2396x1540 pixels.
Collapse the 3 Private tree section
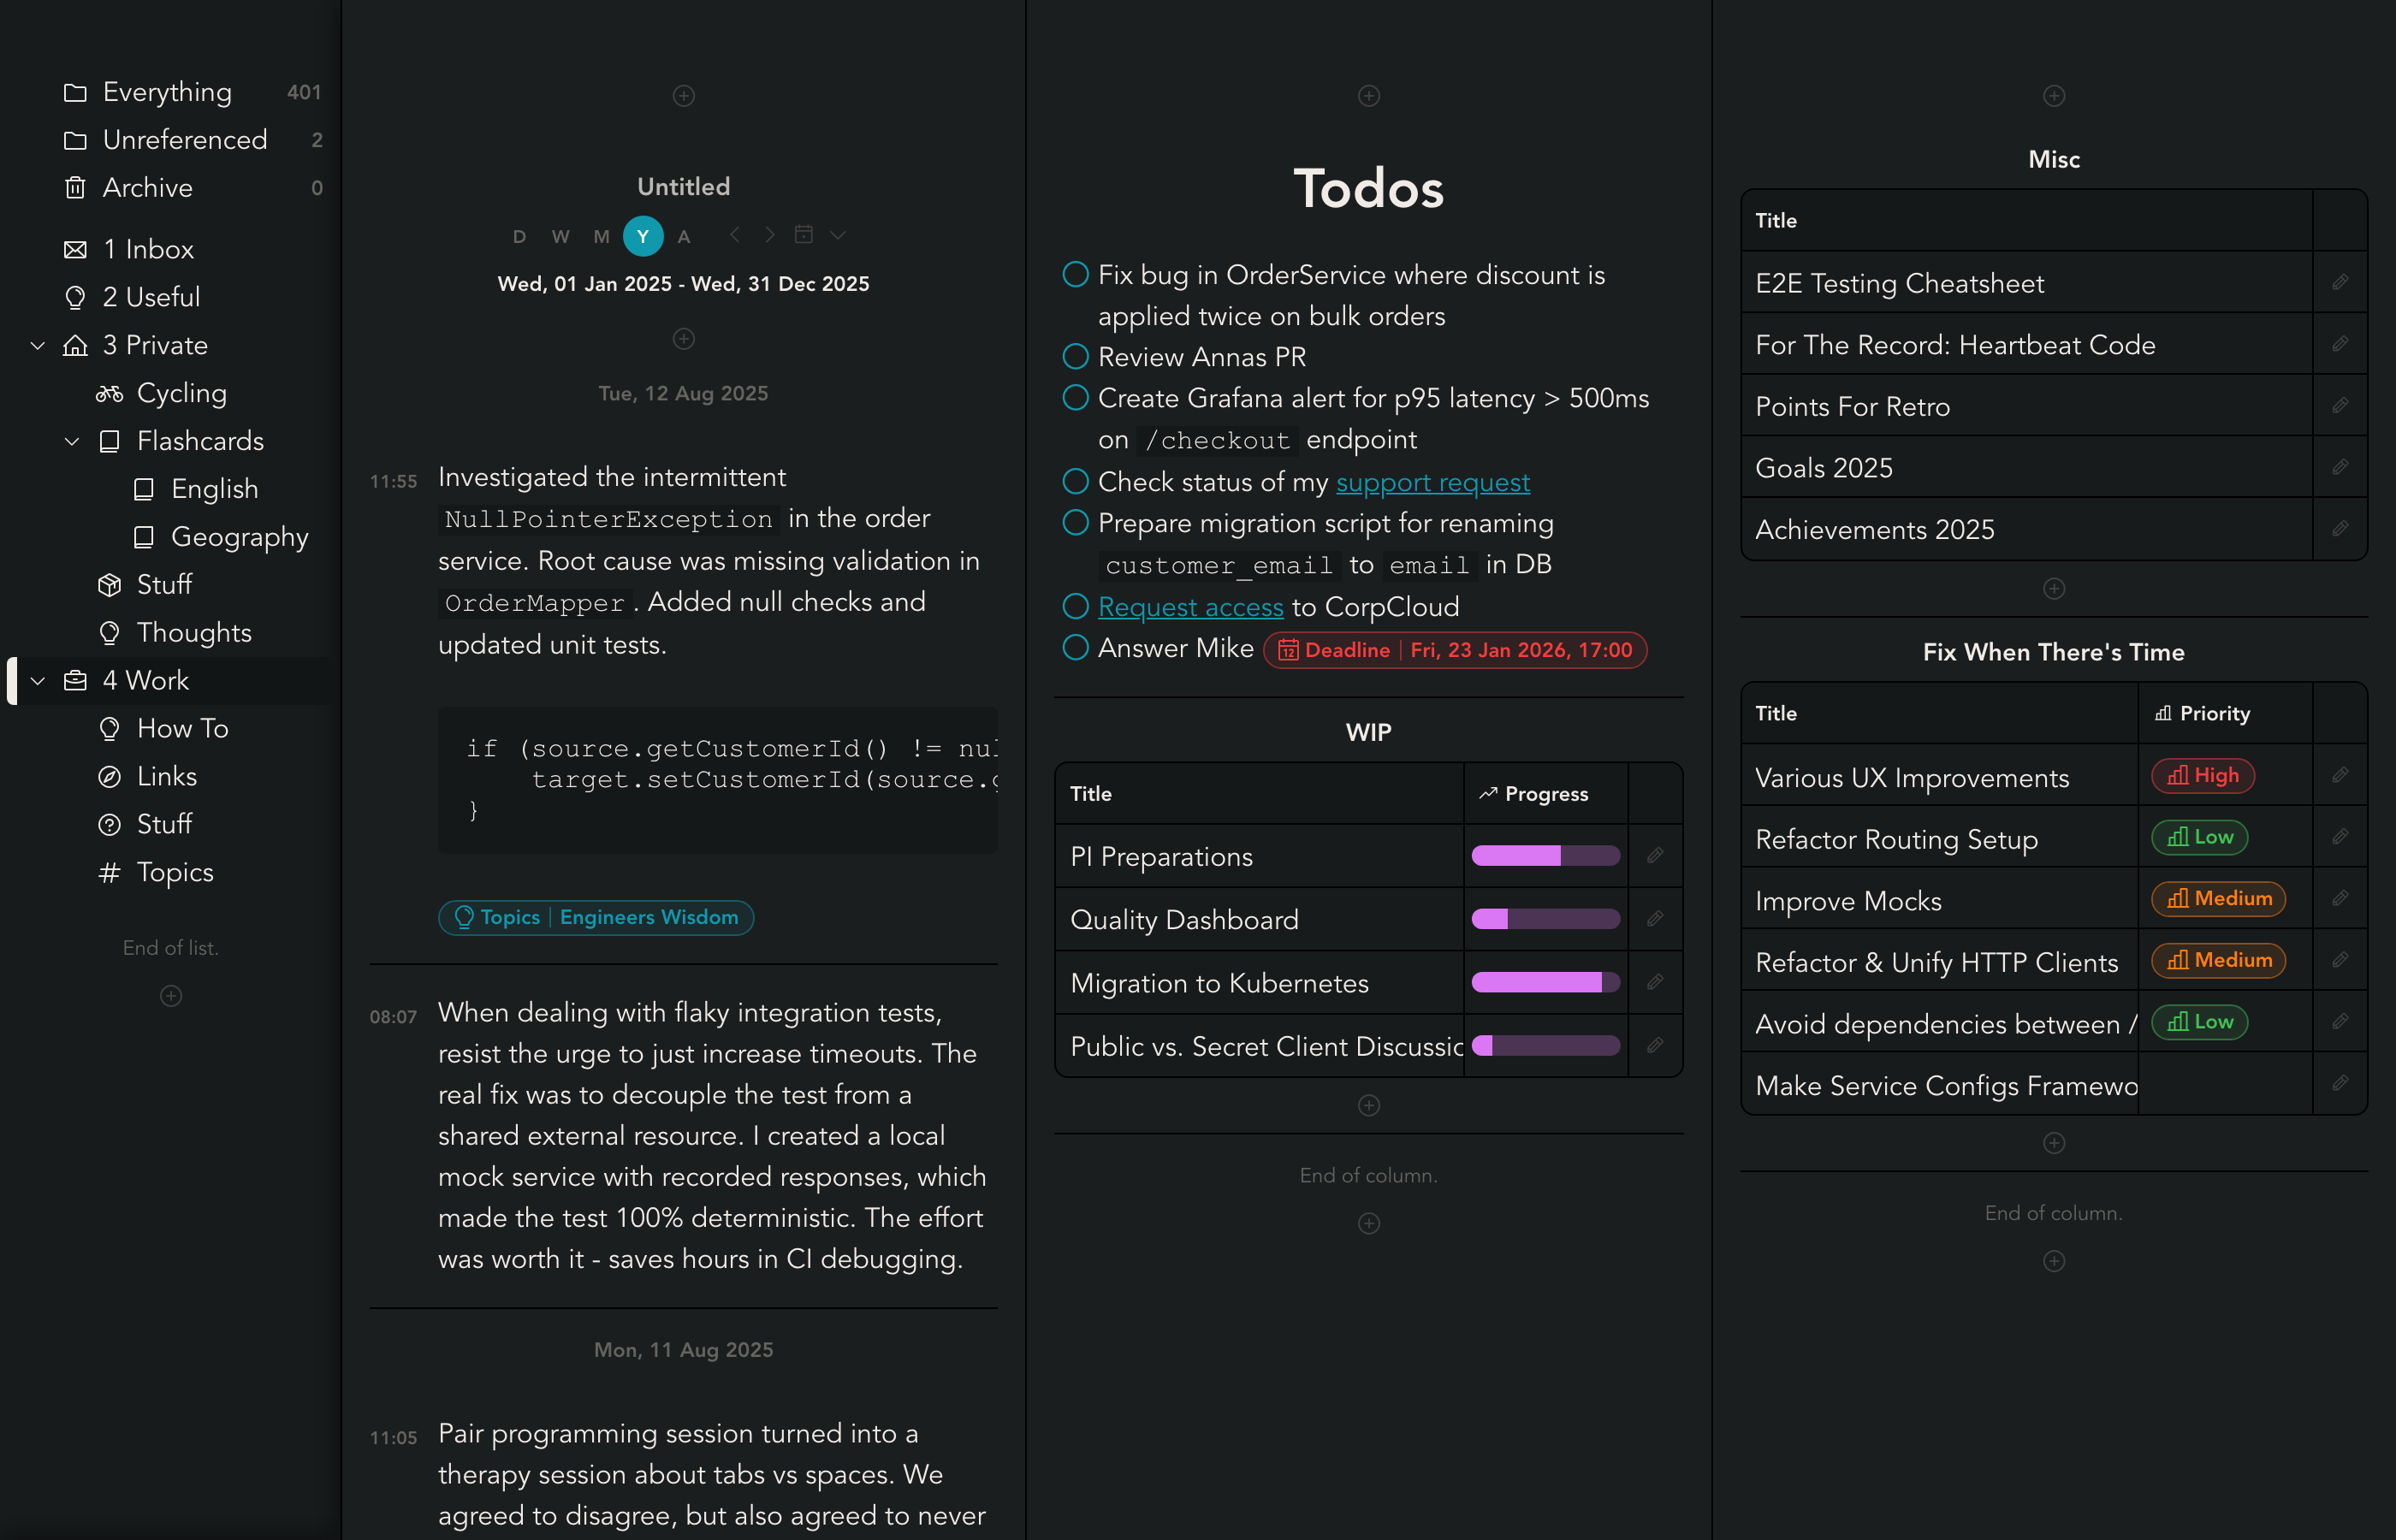point(38,345)
